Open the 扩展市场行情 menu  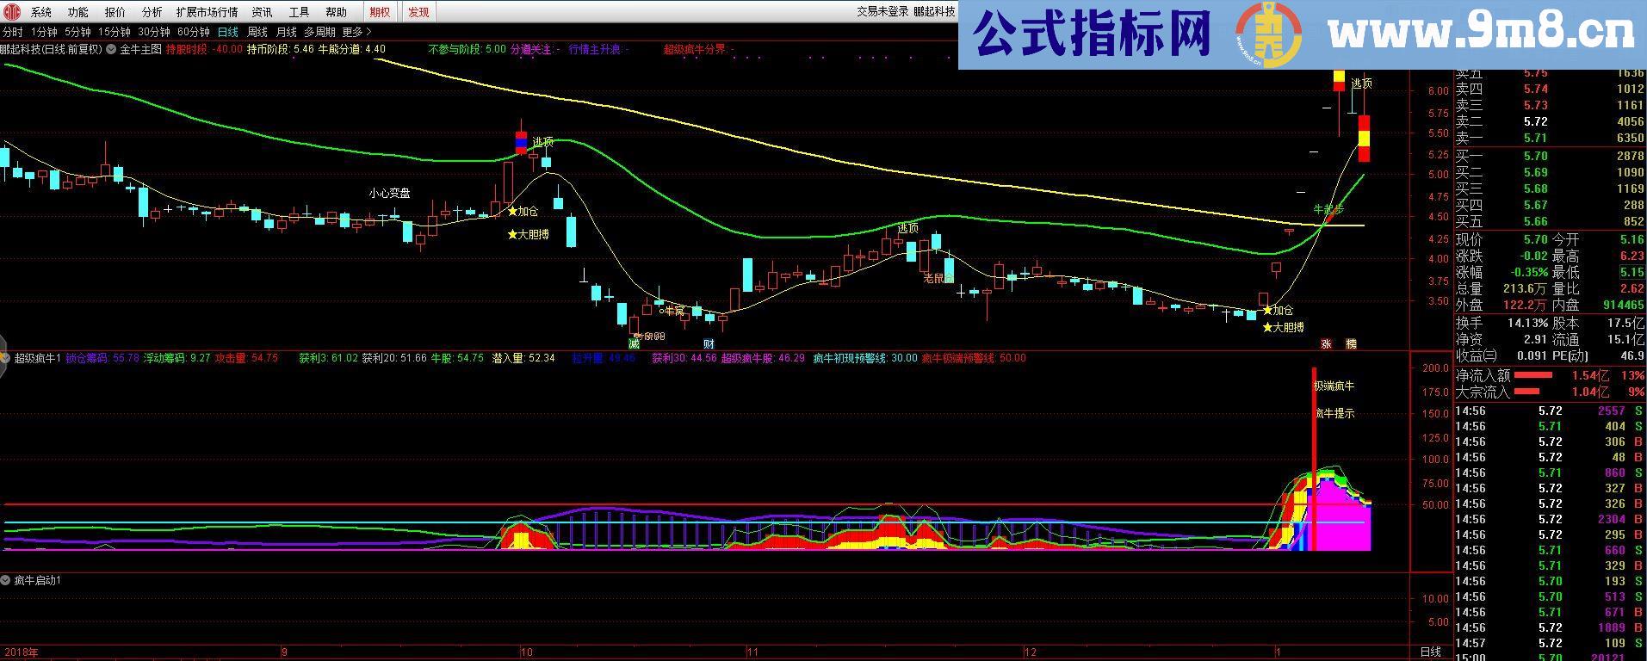click(x=207, y=12)
